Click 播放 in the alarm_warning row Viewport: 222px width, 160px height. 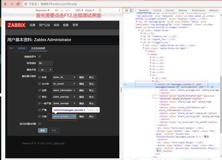pyautogui.click(x=82, y=97)
